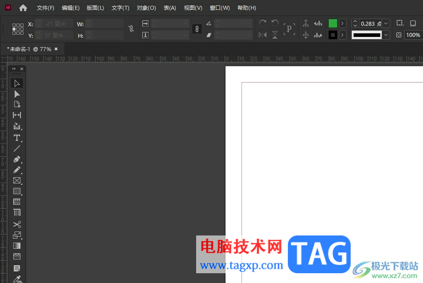
Task: Select the Vertical Grid tool
Action: click(x=17, y=213)
